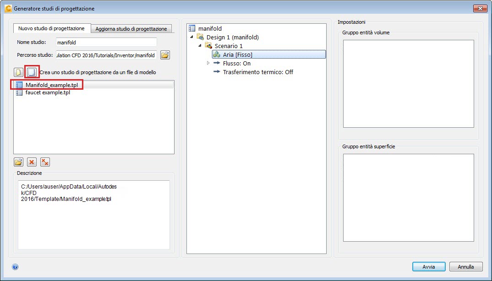This screenshot has width=492, height=281.
Task: Open a template with the folder icon
Action: coord(18,162)
